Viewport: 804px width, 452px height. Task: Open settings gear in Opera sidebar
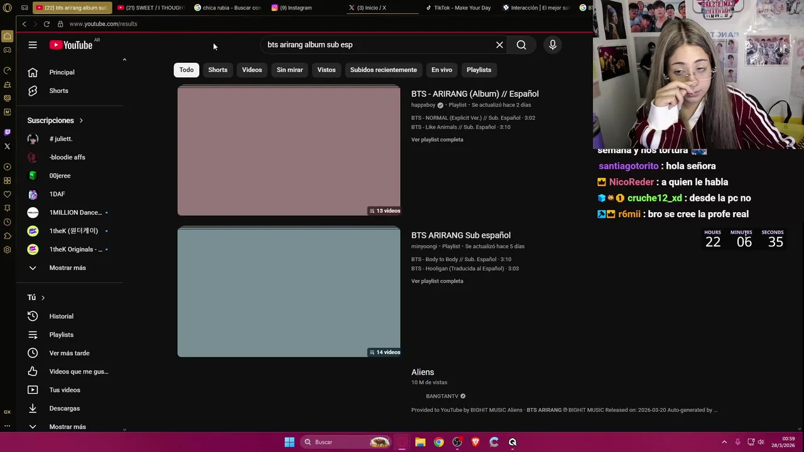[x=7, y=249]
